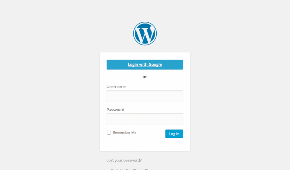This screenshot has height=170, width=290.
Task: Place cursor in the empty Username box
Action: [x=145, y=96]
